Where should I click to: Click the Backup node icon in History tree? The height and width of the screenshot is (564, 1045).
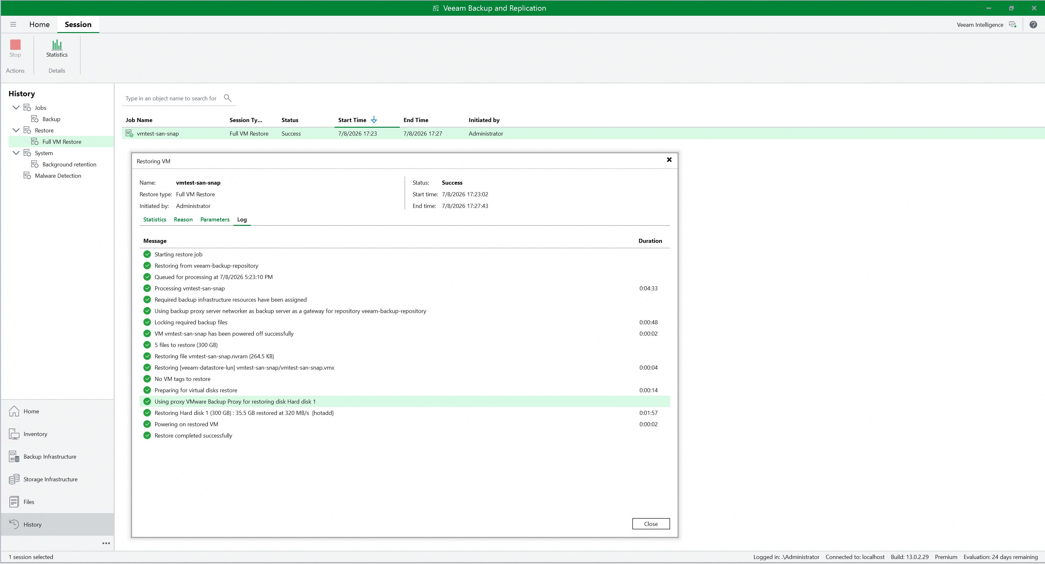click(35, 119)
